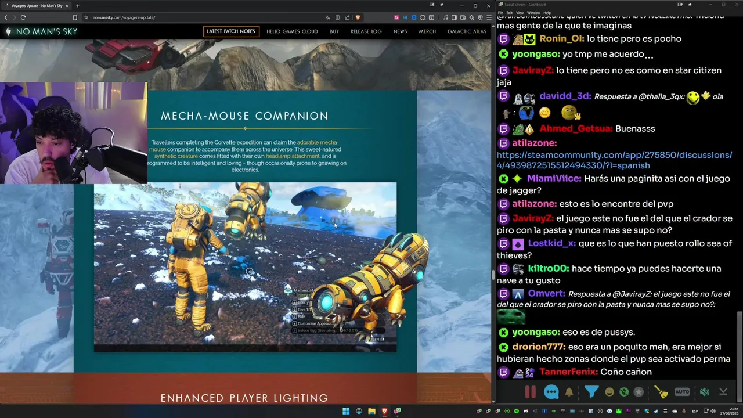Image resolution: width=743 pixels, height=418 pixels.
Task: Open the Buy page
Action: click(x=334, y=31)
